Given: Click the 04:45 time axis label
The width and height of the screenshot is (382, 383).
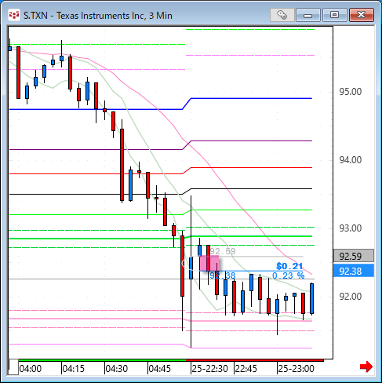Looking at the screenshot, I should [x=159, y=369].
